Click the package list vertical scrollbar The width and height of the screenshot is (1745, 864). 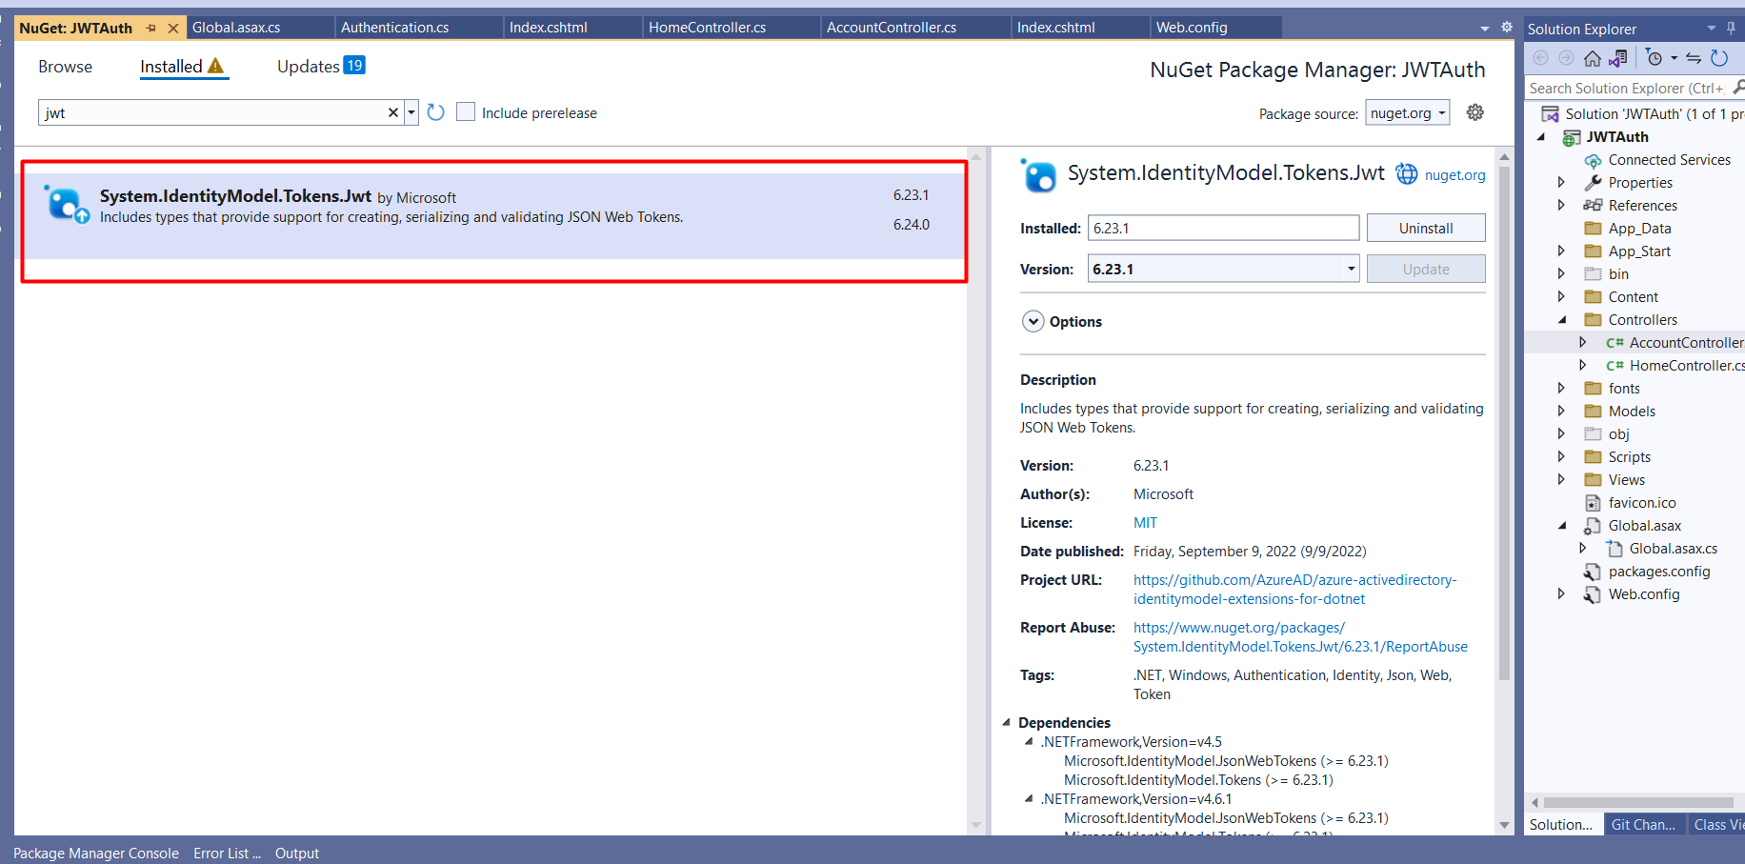976,492
